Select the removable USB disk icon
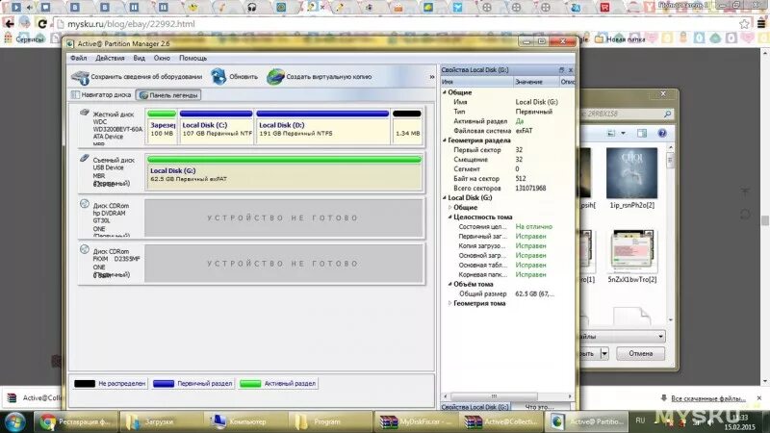This screenshot has height=433, width=770. [85, 158]
